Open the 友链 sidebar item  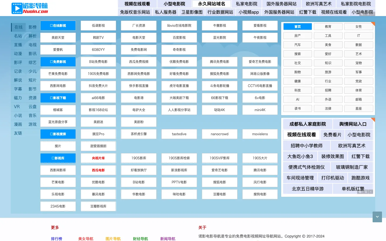point(18,133)
